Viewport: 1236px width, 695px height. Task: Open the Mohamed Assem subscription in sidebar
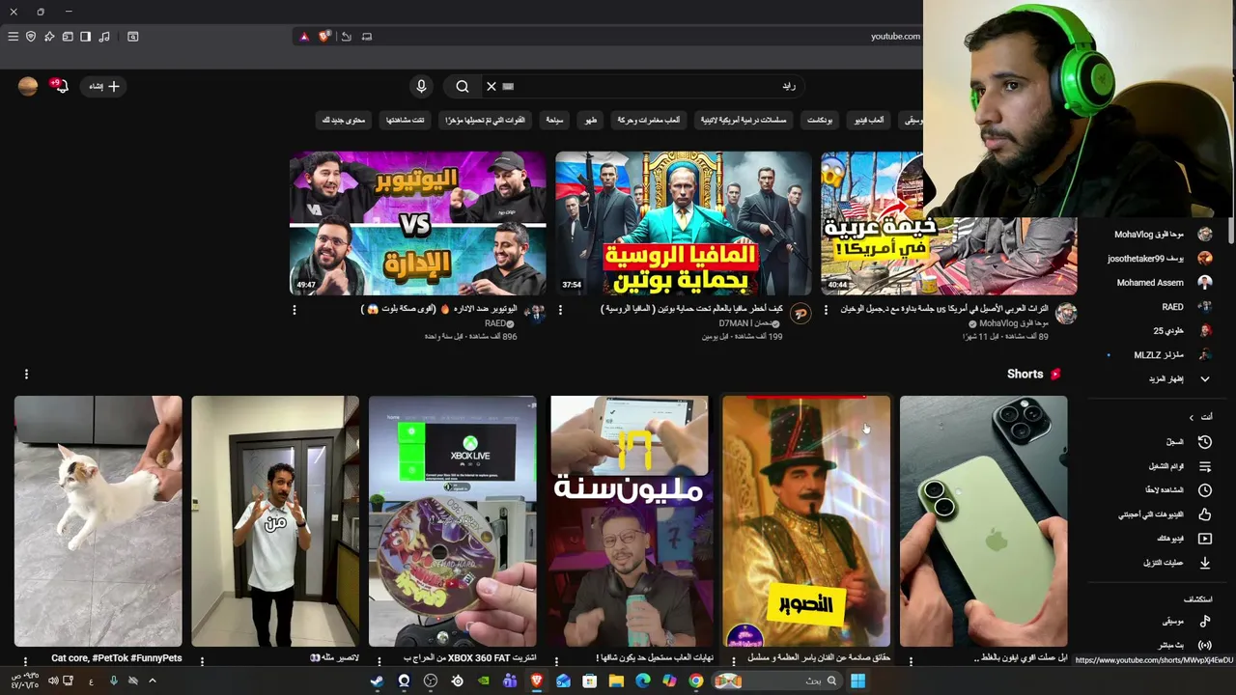point(1159,283)
